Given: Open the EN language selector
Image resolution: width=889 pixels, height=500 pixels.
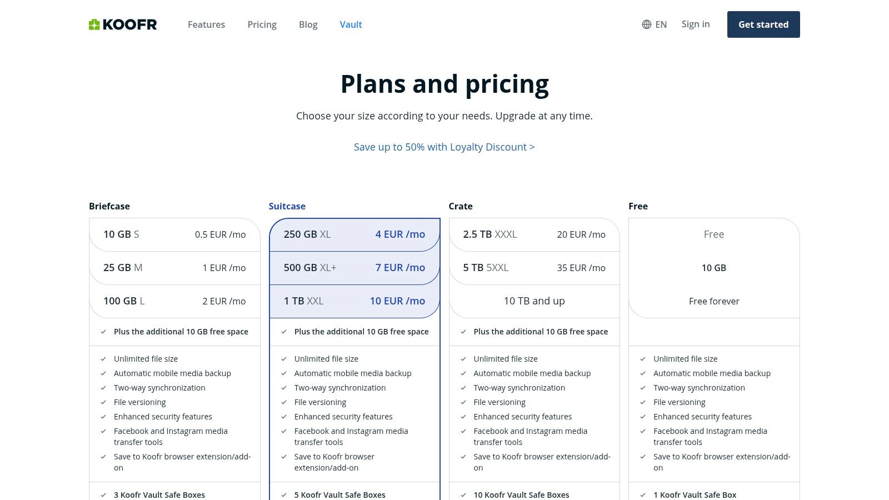Looking at the screenshot, I should pyautogui.click(x=661, y=24).
